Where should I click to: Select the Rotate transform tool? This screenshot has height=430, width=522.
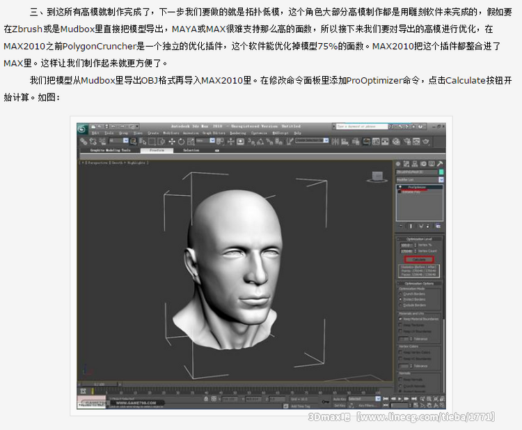pos(181,141)
